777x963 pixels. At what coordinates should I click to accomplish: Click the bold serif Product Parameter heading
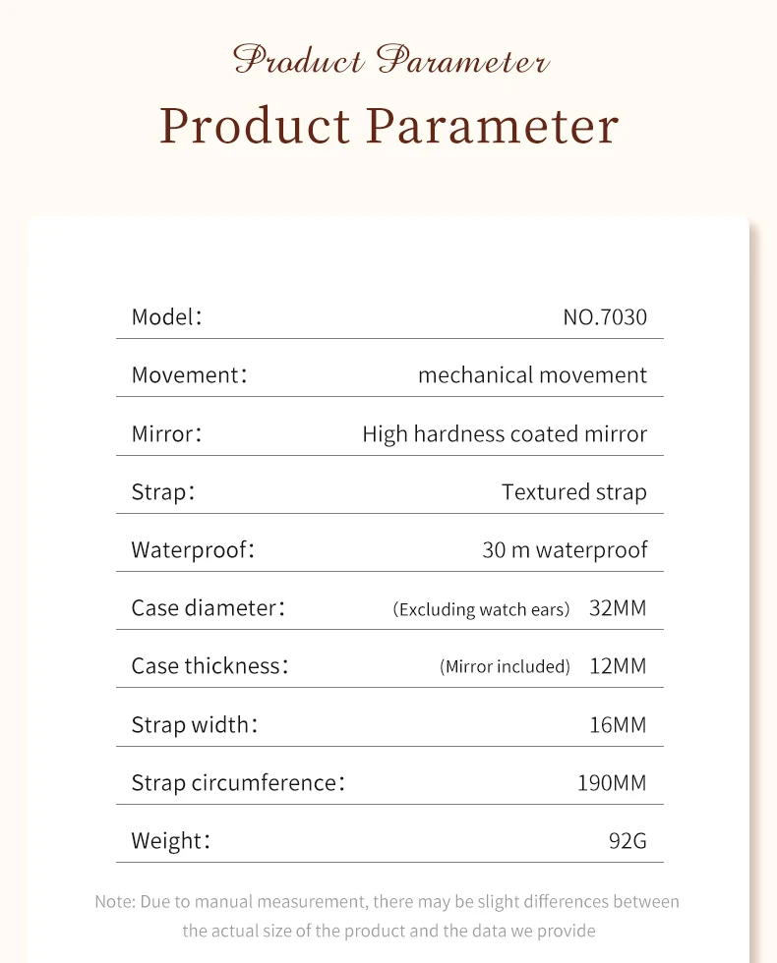[389, 126]
